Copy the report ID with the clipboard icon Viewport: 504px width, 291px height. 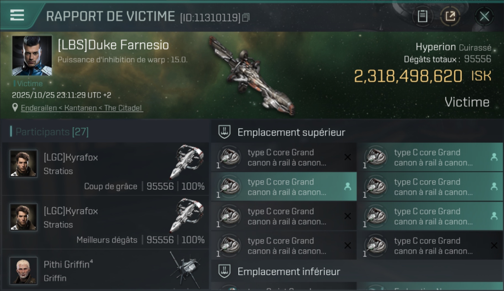[x=246, y=17]
